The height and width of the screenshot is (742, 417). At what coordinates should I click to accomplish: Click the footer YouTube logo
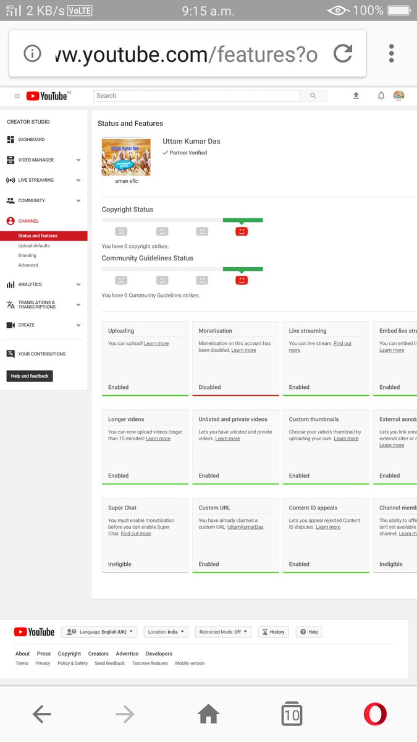pos(34,632)
